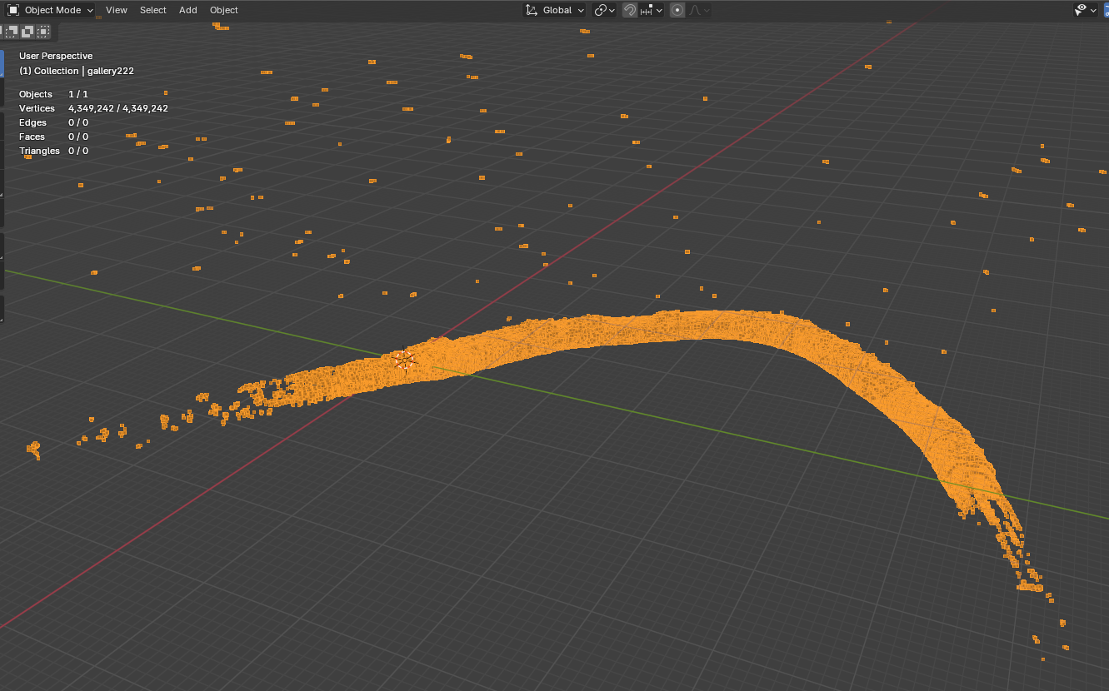Click the Vertices '4,349,242 / 4,349,242' statistic

118,108
